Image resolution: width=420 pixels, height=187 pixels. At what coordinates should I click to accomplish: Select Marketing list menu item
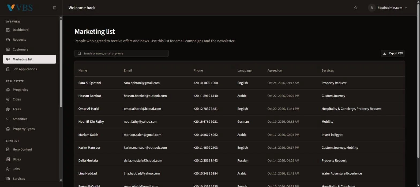29,59
